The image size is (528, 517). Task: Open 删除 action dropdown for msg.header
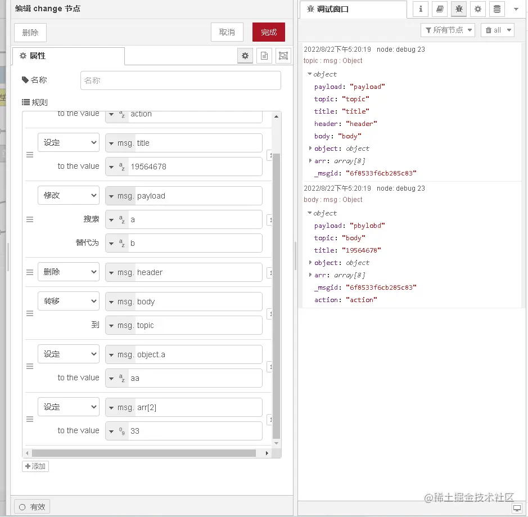(x=69, y=272)
